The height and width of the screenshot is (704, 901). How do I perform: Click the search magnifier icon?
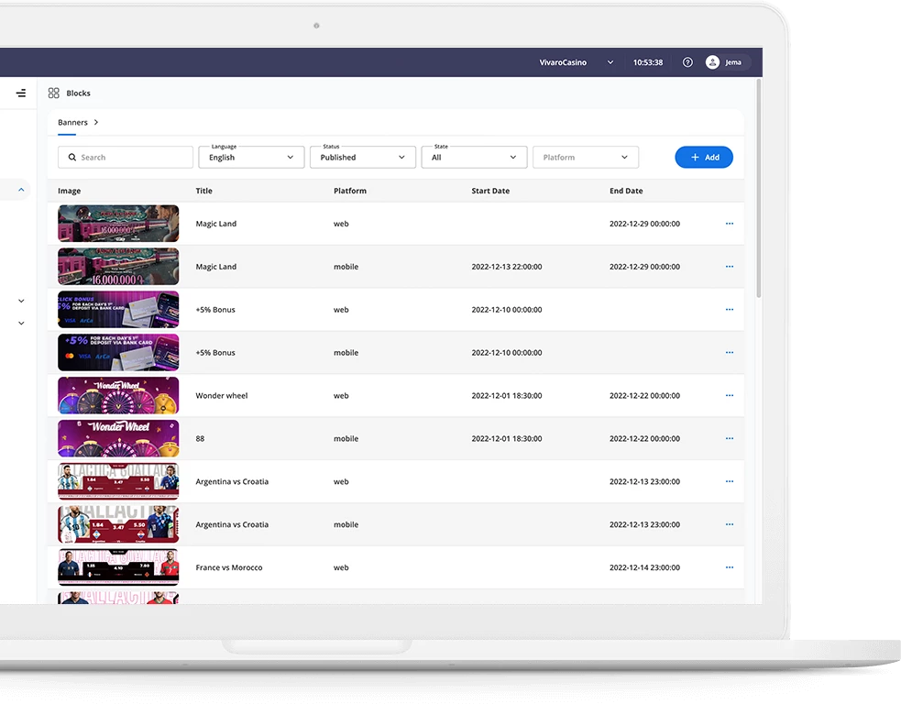[x=71, y=158]
